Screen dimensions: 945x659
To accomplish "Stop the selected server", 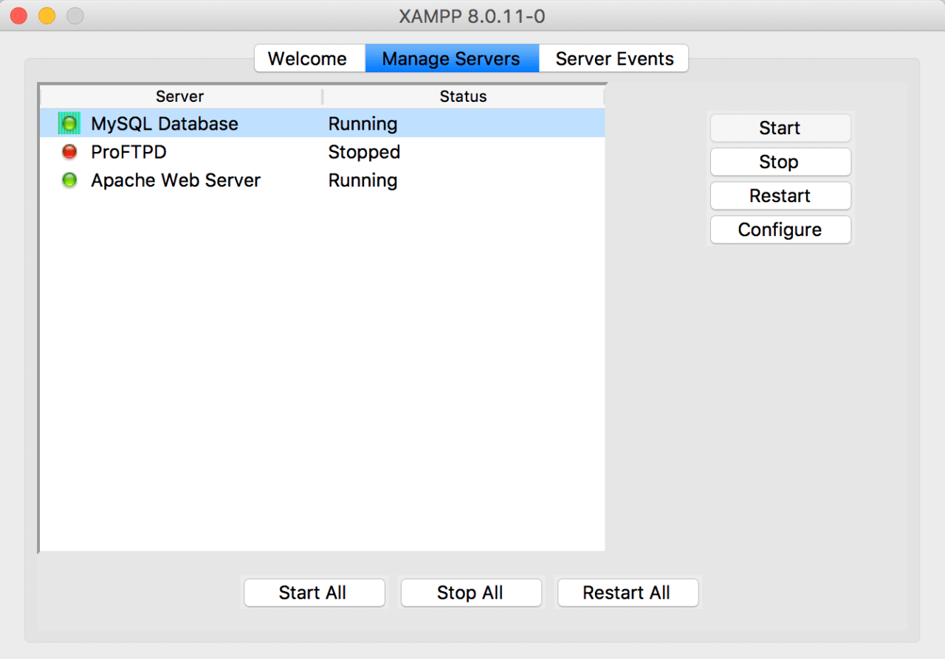I will (x=780, y=162).
